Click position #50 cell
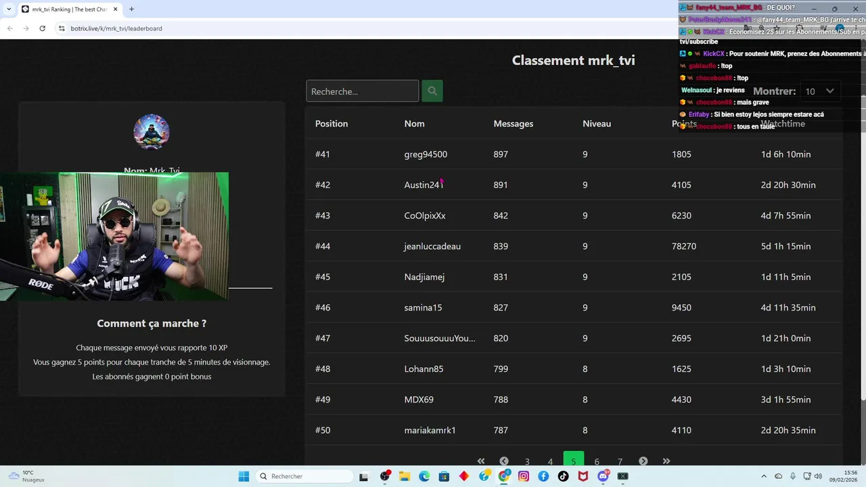 (x=323, y=430)
